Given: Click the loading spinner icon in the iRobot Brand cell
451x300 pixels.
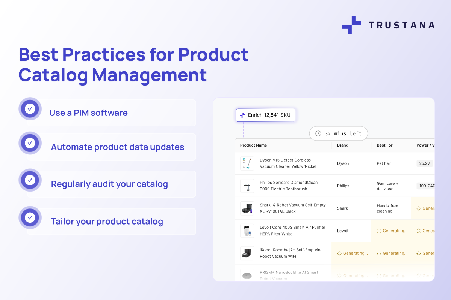Looking at the screenshot, I should click(339, 253).
